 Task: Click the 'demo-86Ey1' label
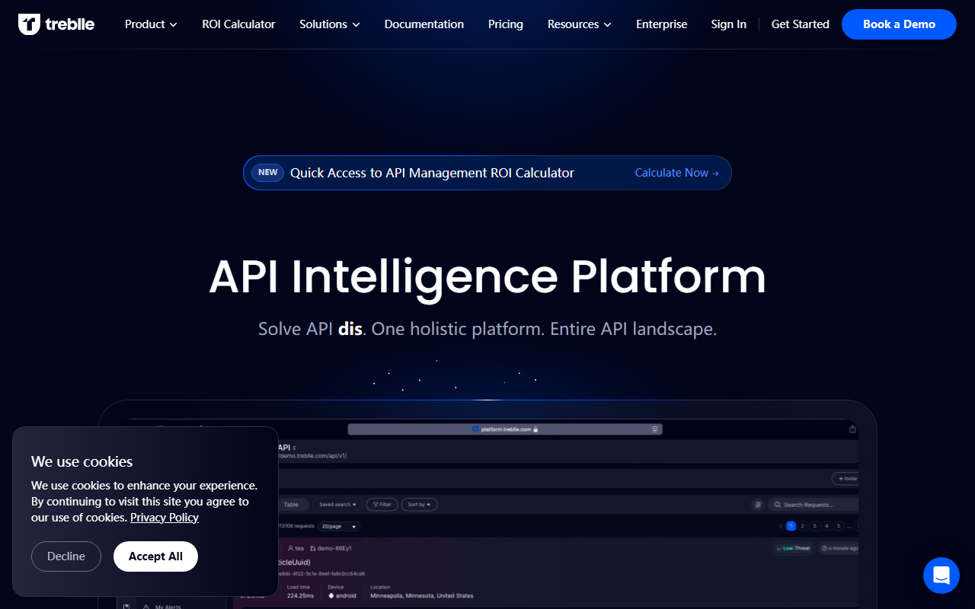(331, 548)
